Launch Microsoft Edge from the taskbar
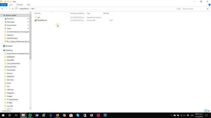The width and height of the screenshot is (211, 118). pyautogui.click(x=50, y=115)
